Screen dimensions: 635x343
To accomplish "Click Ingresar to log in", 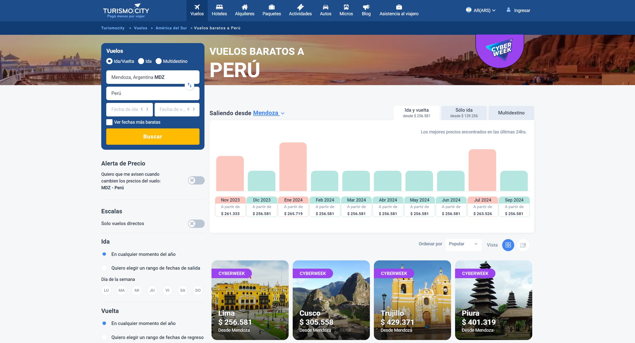I will click(522, 11).
